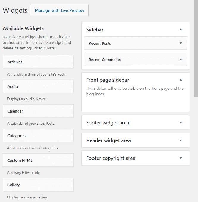Expand the Recent Posts widget arrow

[x=180, y=43]
